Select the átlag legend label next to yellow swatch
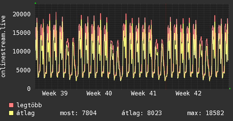Viewport: 233px width, 121px height. pyautogui.click(x=25, y=113)
